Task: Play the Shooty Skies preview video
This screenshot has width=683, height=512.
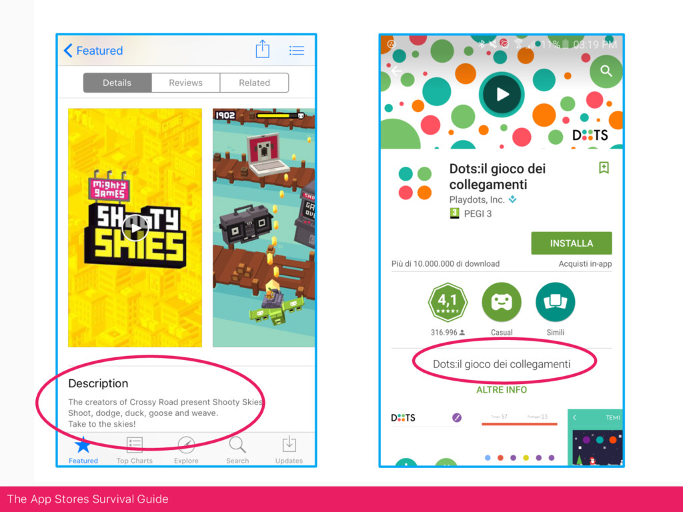Action: point(135,228)
